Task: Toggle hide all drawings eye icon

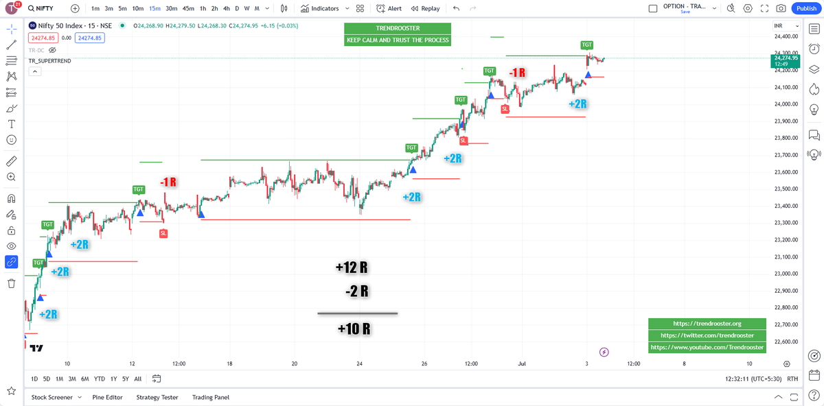Action: tap(12, 246)
